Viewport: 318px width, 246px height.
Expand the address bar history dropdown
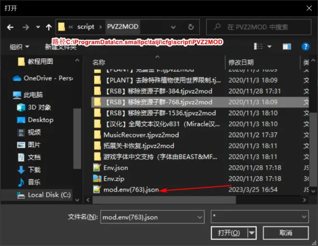click(x=178, y=27)
